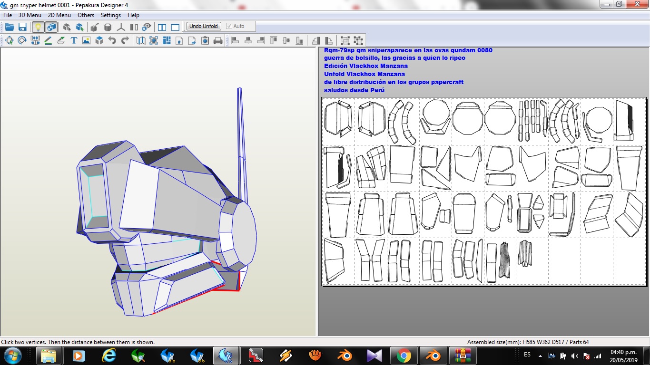
Task: Select the rotate part tool
Action: tap(22, 40)
